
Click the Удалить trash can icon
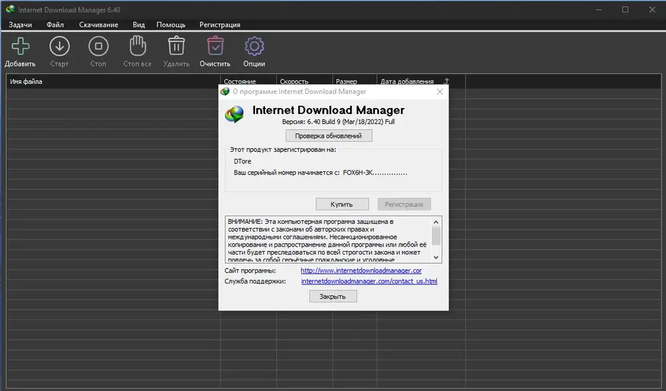pyautogui.click(x=176, y=46)
